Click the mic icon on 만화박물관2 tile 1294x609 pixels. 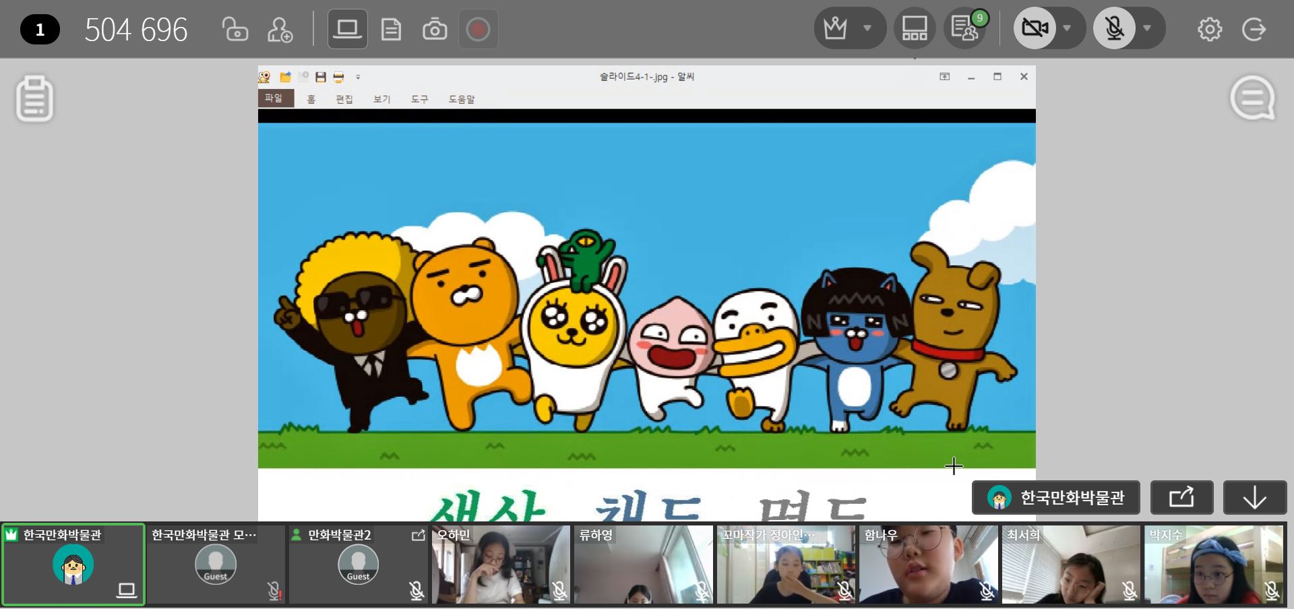point(417,591)
